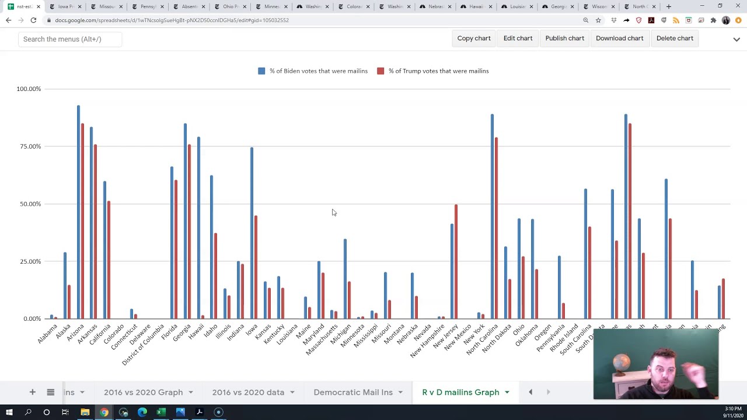Click the Cortana circle on taskbar
This screenshot has height=420, width=747.
(x=47, y=412)
